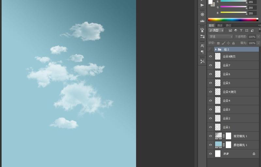Screen dimensions: 261x167
Task: Open the Brush Presets panel icon
Action: pyautogui.click(x=202, y=36)
